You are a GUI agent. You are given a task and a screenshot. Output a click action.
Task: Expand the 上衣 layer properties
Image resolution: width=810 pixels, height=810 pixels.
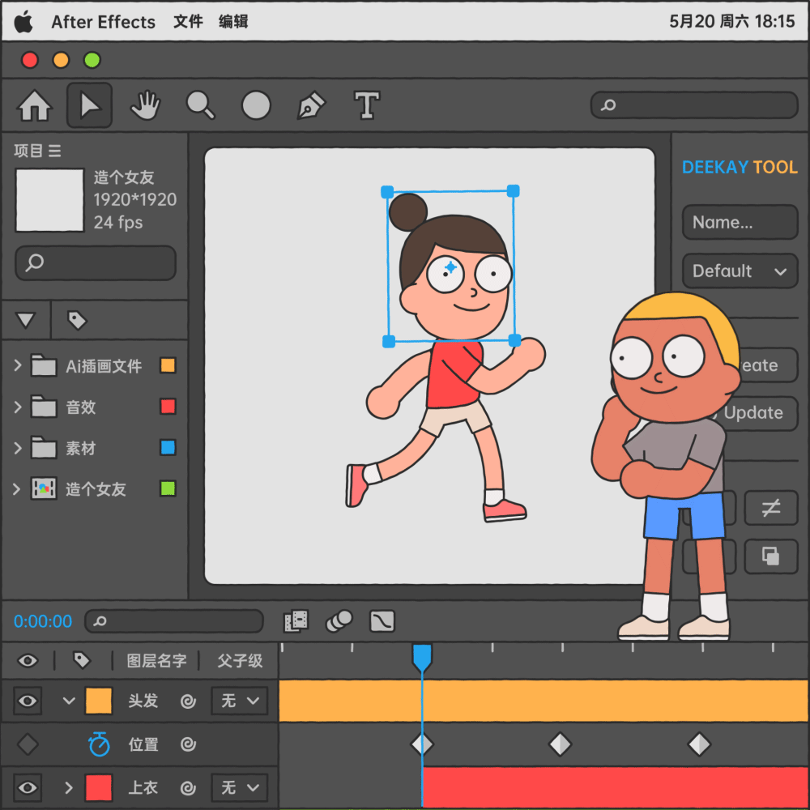click(x=69, y=788)
